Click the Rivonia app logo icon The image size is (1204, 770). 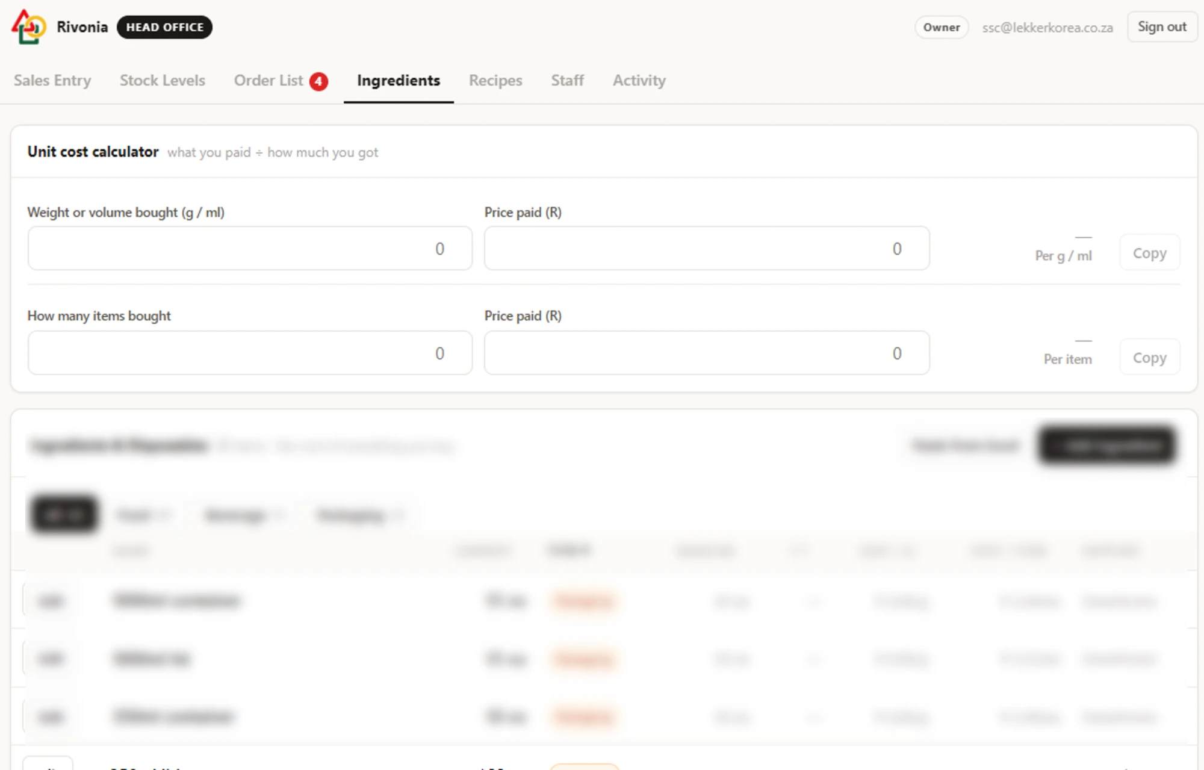[28, 27]
